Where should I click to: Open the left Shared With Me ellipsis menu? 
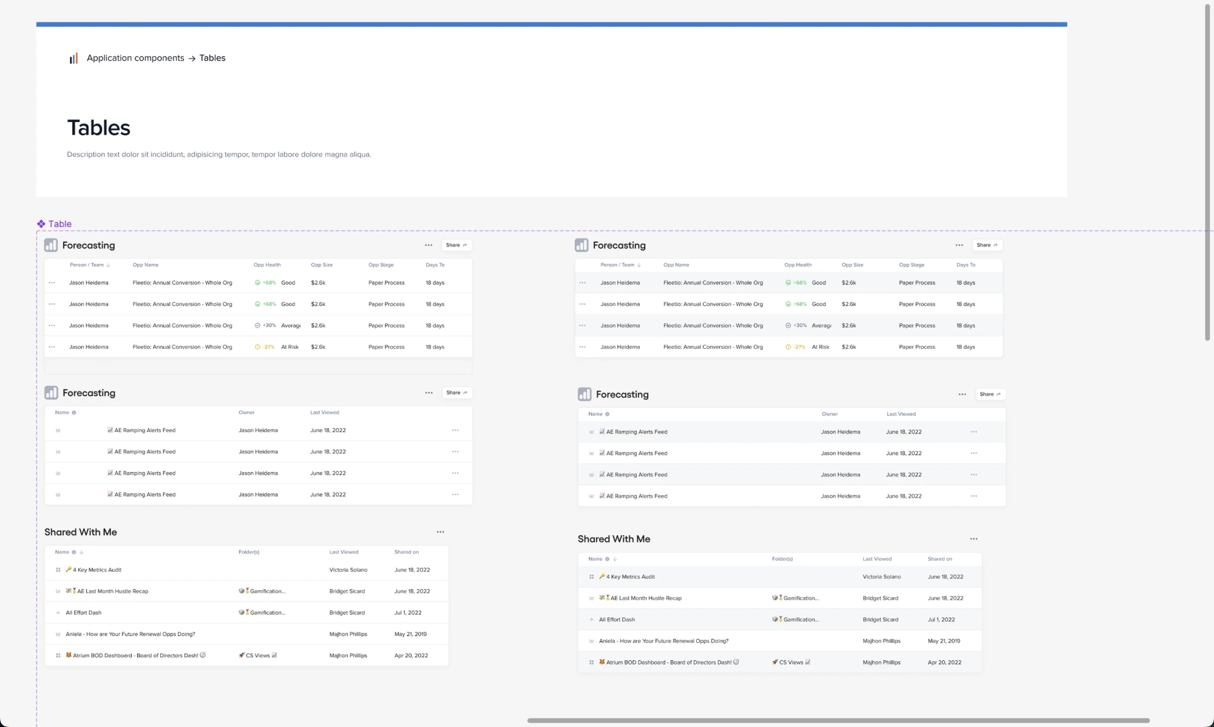tap(441, 532)
